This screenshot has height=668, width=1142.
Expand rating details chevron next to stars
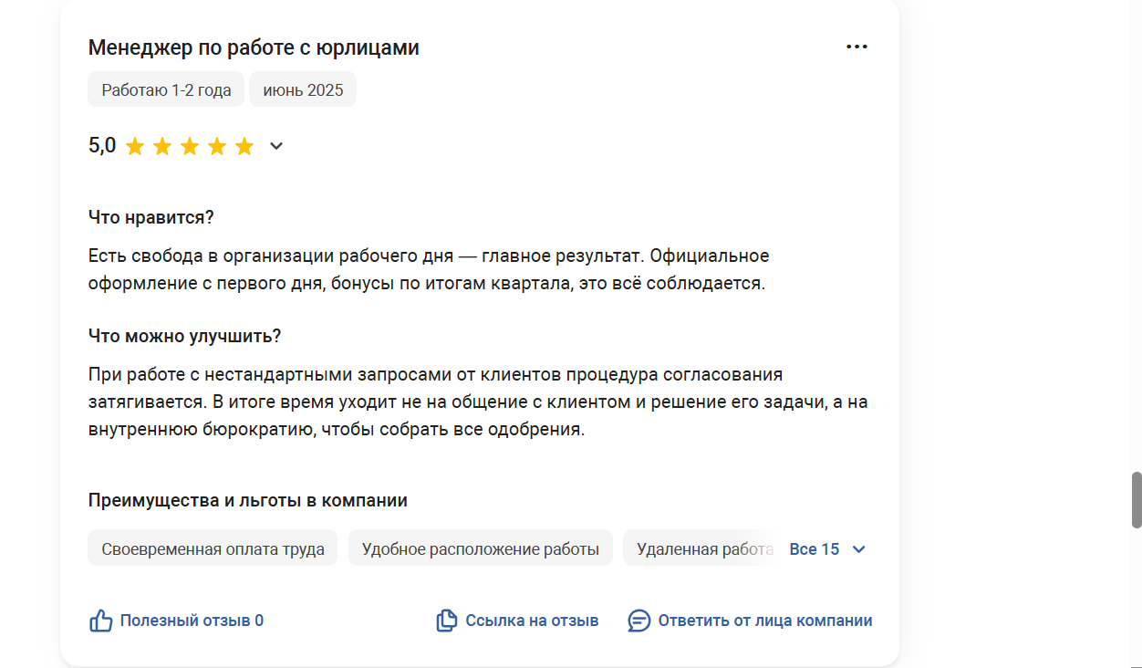click(276, 146)
